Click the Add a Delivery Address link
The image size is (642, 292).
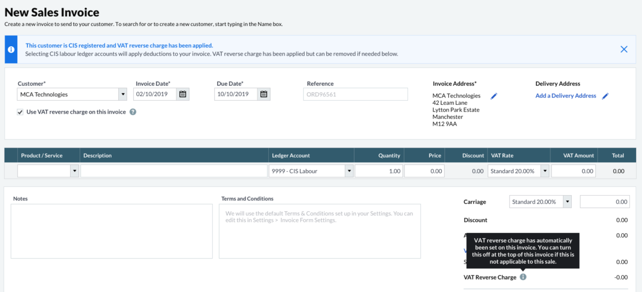[x=566, y=96]
